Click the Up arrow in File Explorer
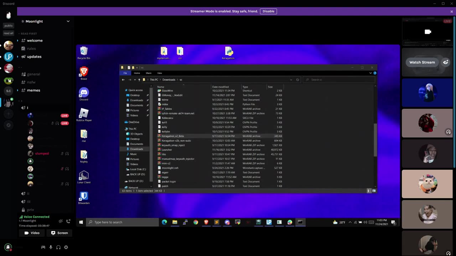Viewport: 456px width, 256px height. point(139,80)
